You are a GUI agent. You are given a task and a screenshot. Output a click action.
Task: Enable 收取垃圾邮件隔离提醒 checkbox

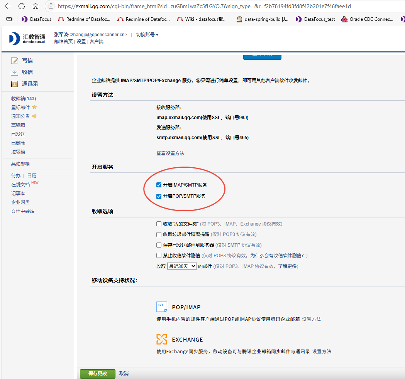tap(159, 234)
